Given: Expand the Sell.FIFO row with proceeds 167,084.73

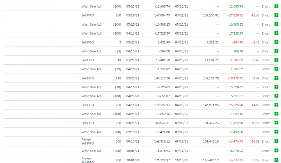Looking at the screenshot, I should [276, 15].
